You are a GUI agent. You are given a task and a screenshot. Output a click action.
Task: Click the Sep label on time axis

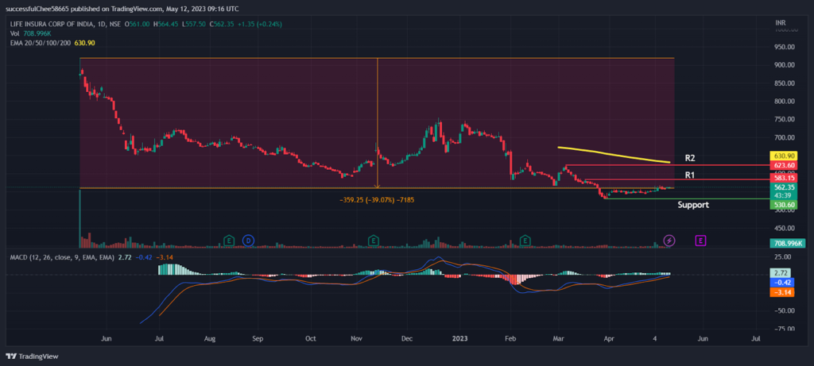pos(258,338)
